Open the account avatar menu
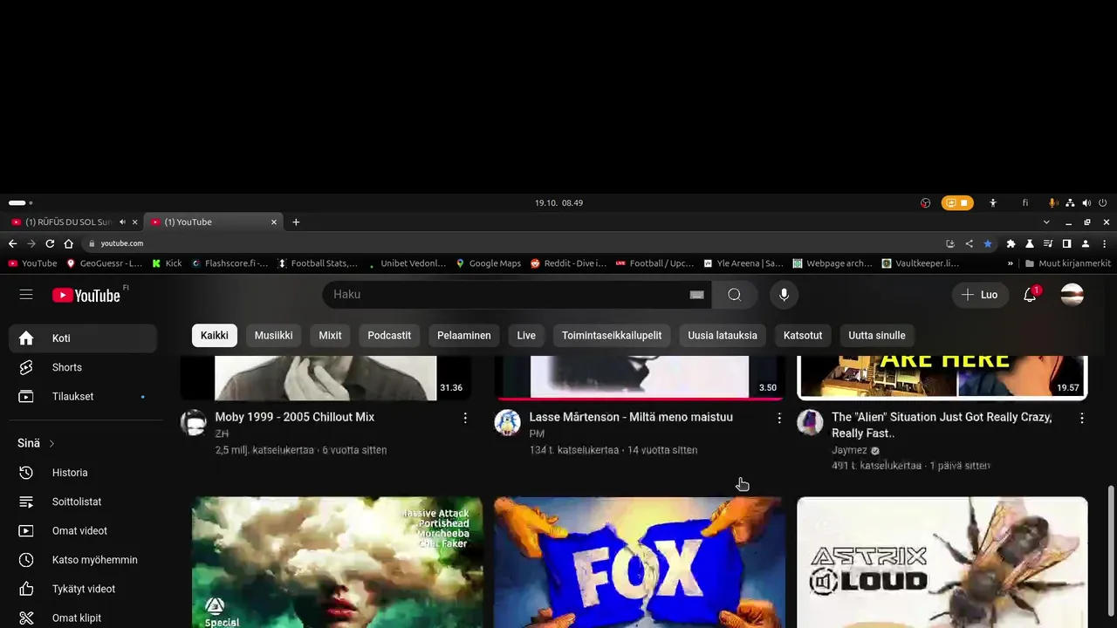 [1072, 295]
